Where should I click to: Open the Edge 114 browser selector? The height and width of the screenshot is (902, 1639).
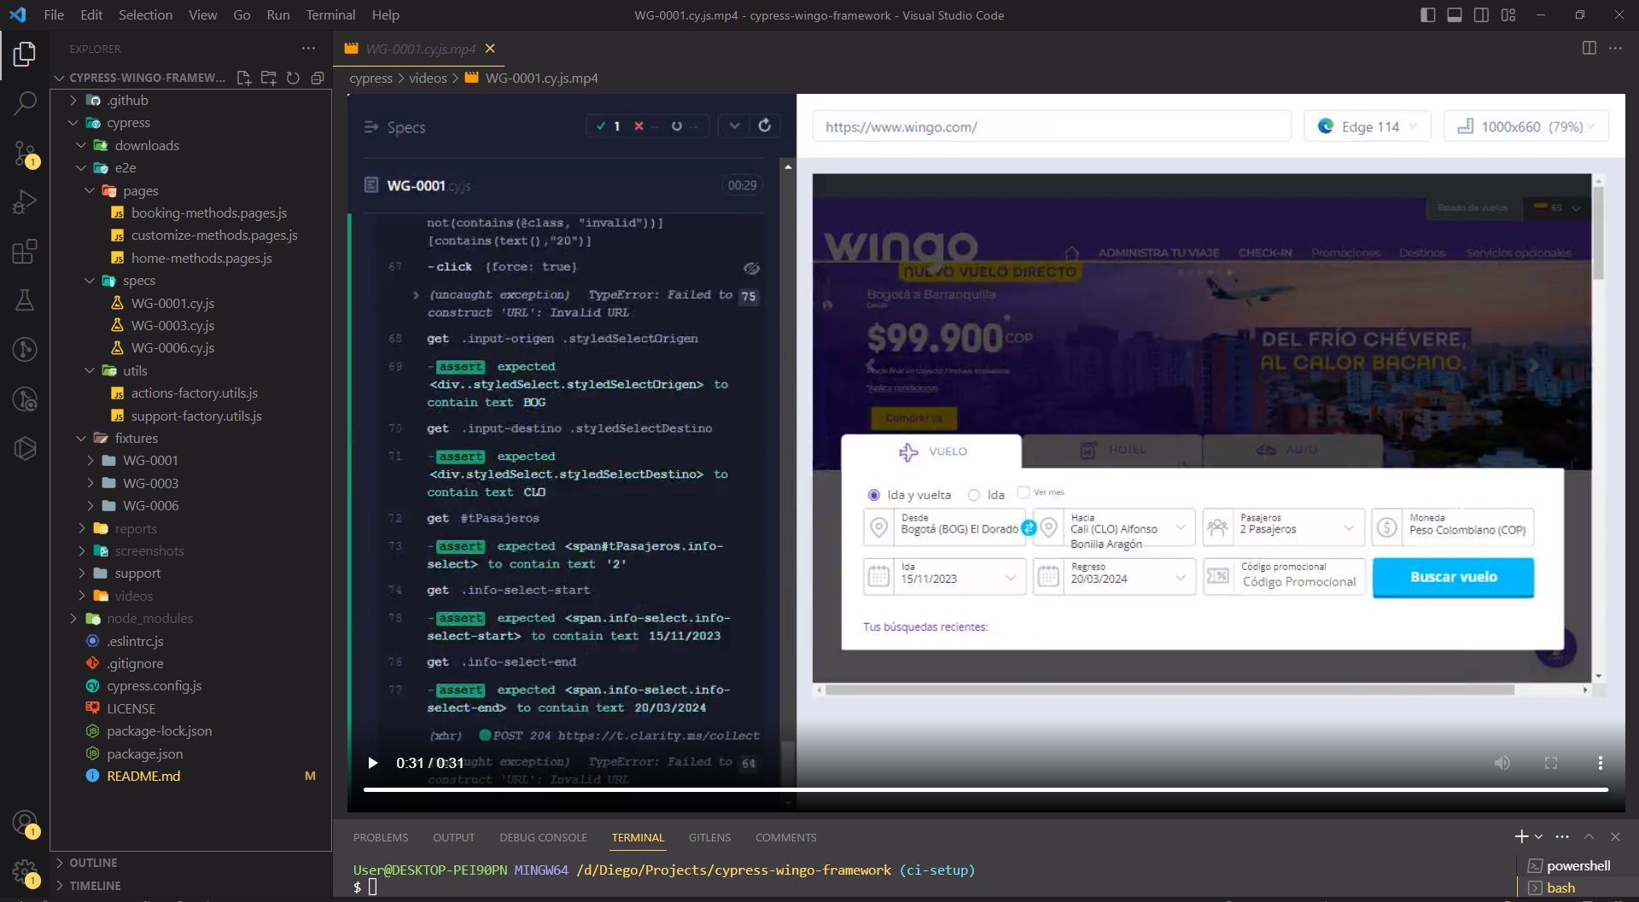[x=1367, y=125]
